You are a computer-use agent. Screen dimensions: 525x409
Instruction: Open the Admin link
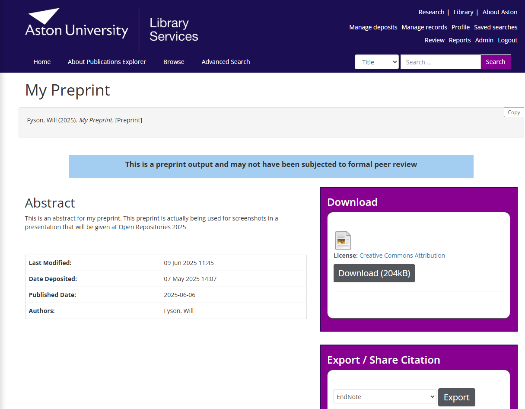[484, 40]
